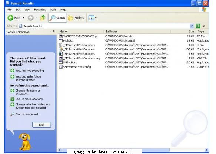216x154 pixels.
Task: Show the Folders pane
Action: (76, 18)
